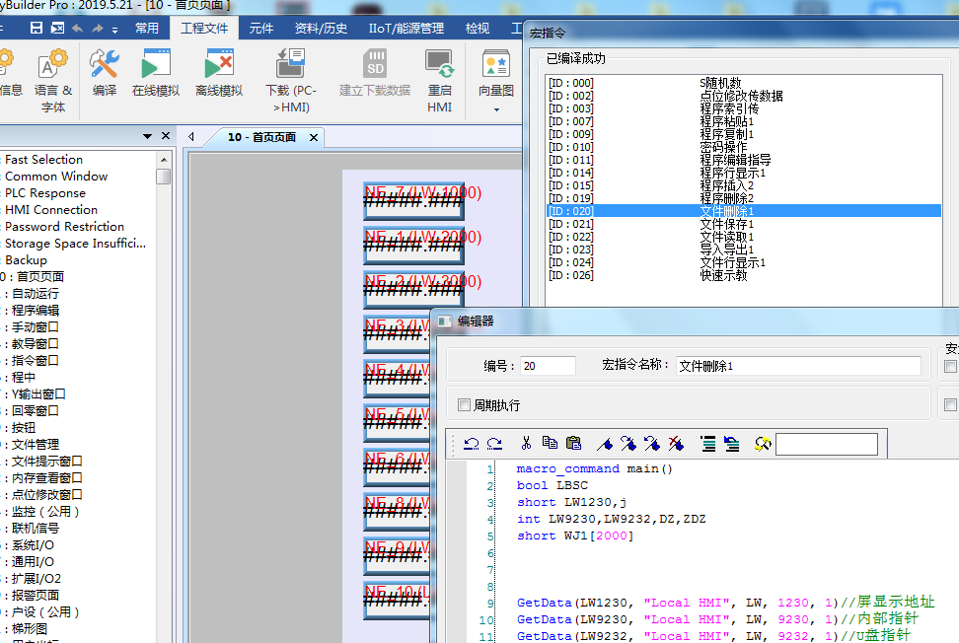Click the save icon in quick access toolbar

(x=37, y=28)
